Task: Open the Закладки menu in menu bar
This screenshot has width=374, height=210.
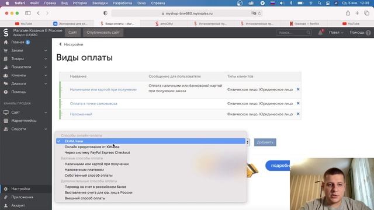Action: click(x=100, y=3)
